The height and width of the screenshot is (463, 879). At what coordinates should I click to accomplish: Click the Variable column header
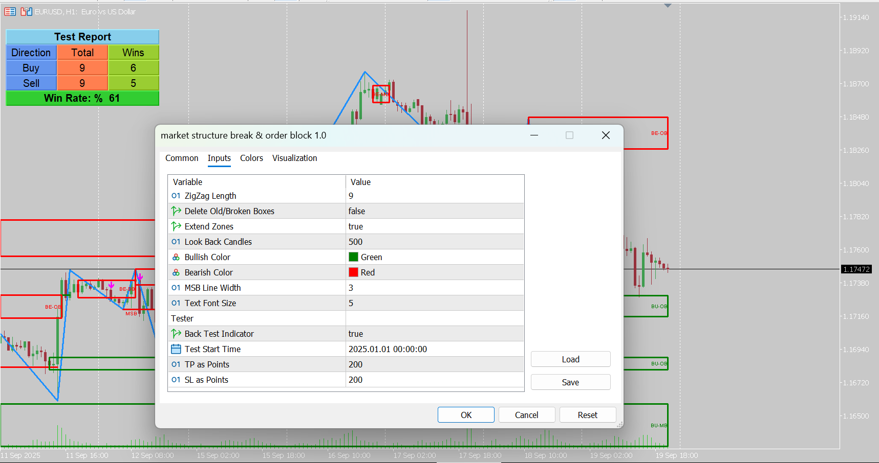[256, 182]
